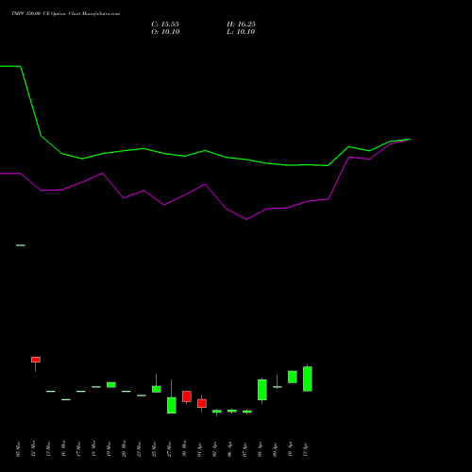Click the open value O: 10.10
The image size is (472, 472).
pyautogui.click(x=165, y=32)
